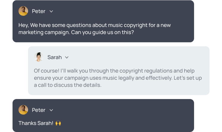Click the Peter name above the copyright question
This screenshot has width=222, height=132.
pyautogui.click(x=38, y=11)
